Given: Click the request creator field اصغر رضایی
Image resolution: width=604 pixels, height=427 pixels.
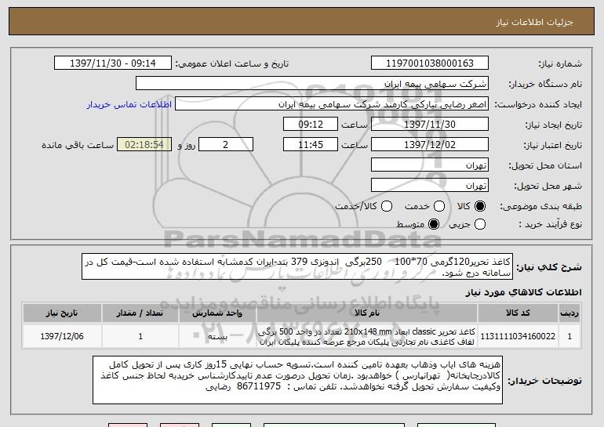Looking at the screenshot, I should (332, 104).
